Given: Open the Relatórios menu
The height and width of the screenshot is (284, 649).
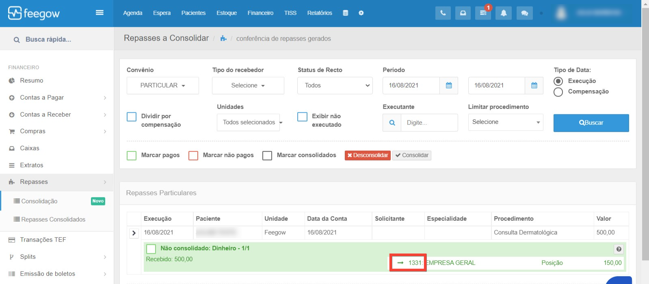Looking at the screenshot, I should click(x=320, y=13).
